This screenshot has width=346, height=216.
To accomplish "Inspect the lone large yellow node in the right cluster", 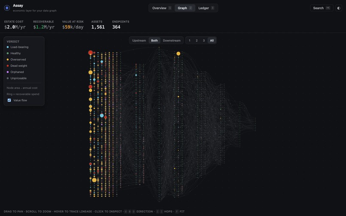I will 178,54.
